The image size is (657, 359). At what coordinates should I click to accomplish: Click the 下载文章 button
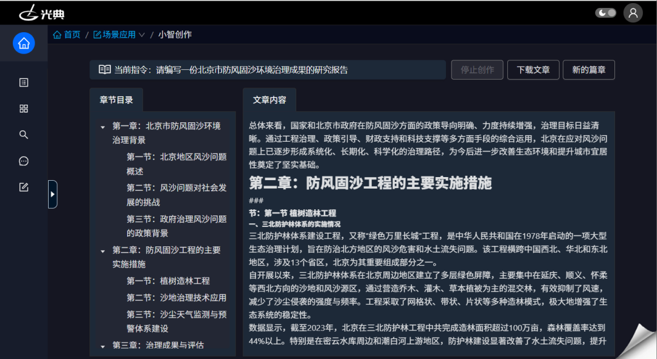[x=533, y=69]
